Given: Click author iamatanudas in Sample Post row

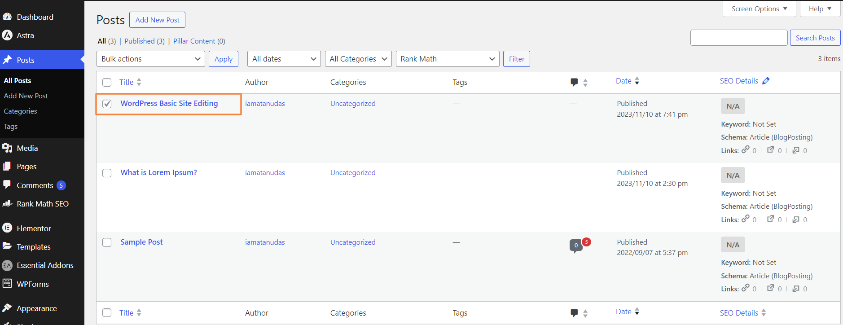Looking at the screenshot, I should click(265, 242).
